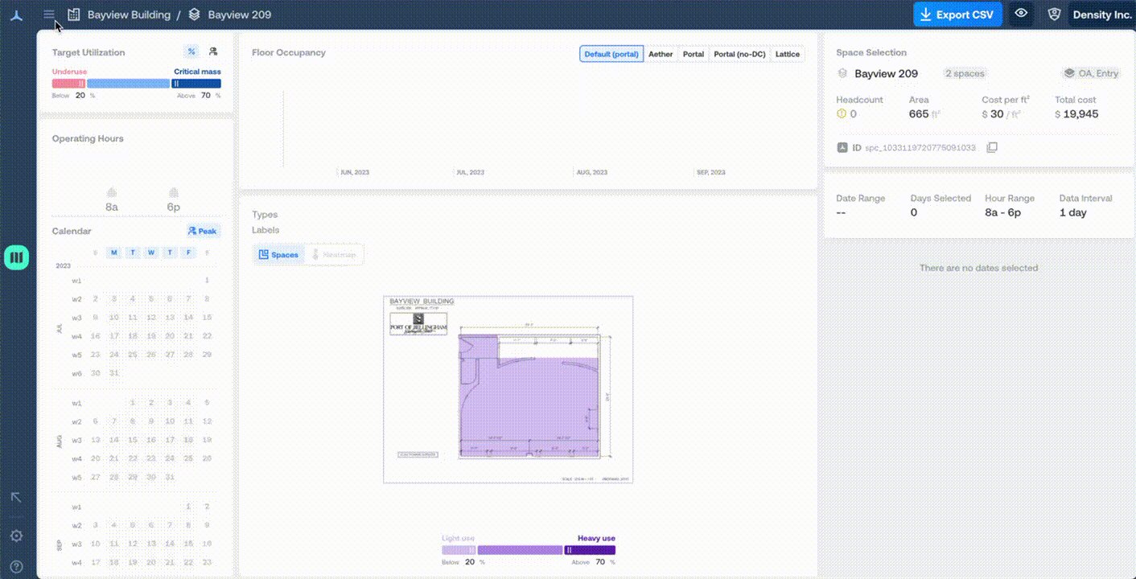
Task: Select the Default (portal) tab
Action: (x=611, y=54)
